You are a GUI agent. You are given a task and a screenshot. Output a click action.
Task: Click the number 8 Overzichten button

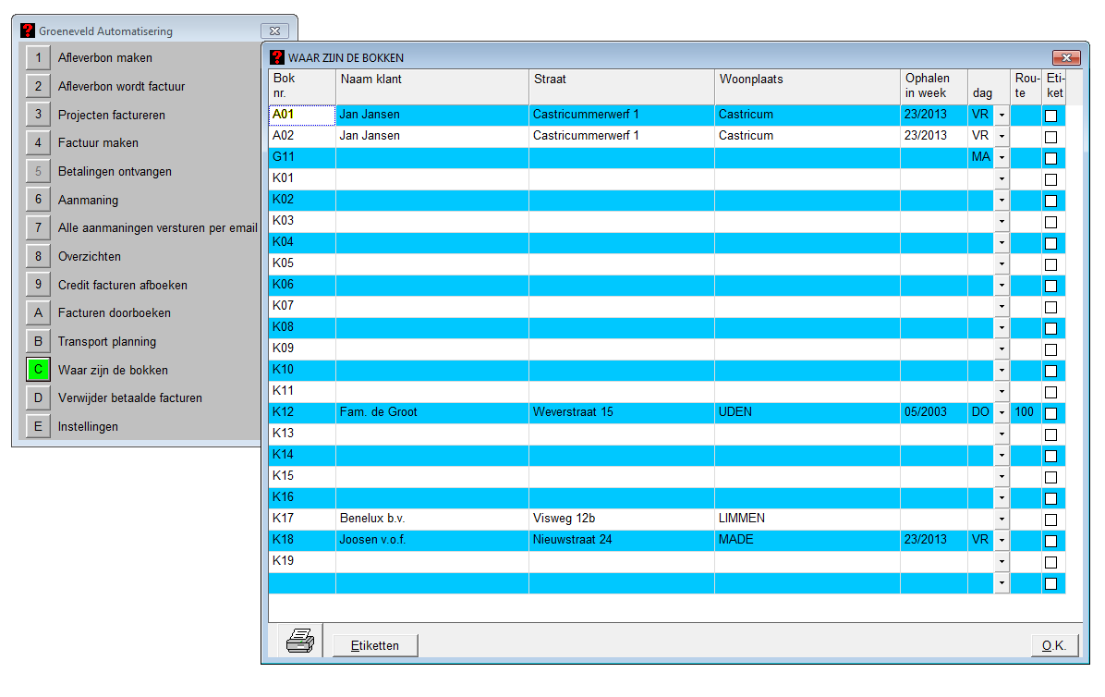38,257
